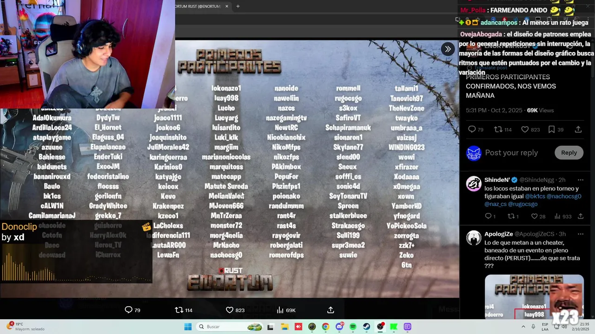The width and height of the screenshot is (595, 334).
Task: Open Spotify from the taskbar
Action: point(353,327)
